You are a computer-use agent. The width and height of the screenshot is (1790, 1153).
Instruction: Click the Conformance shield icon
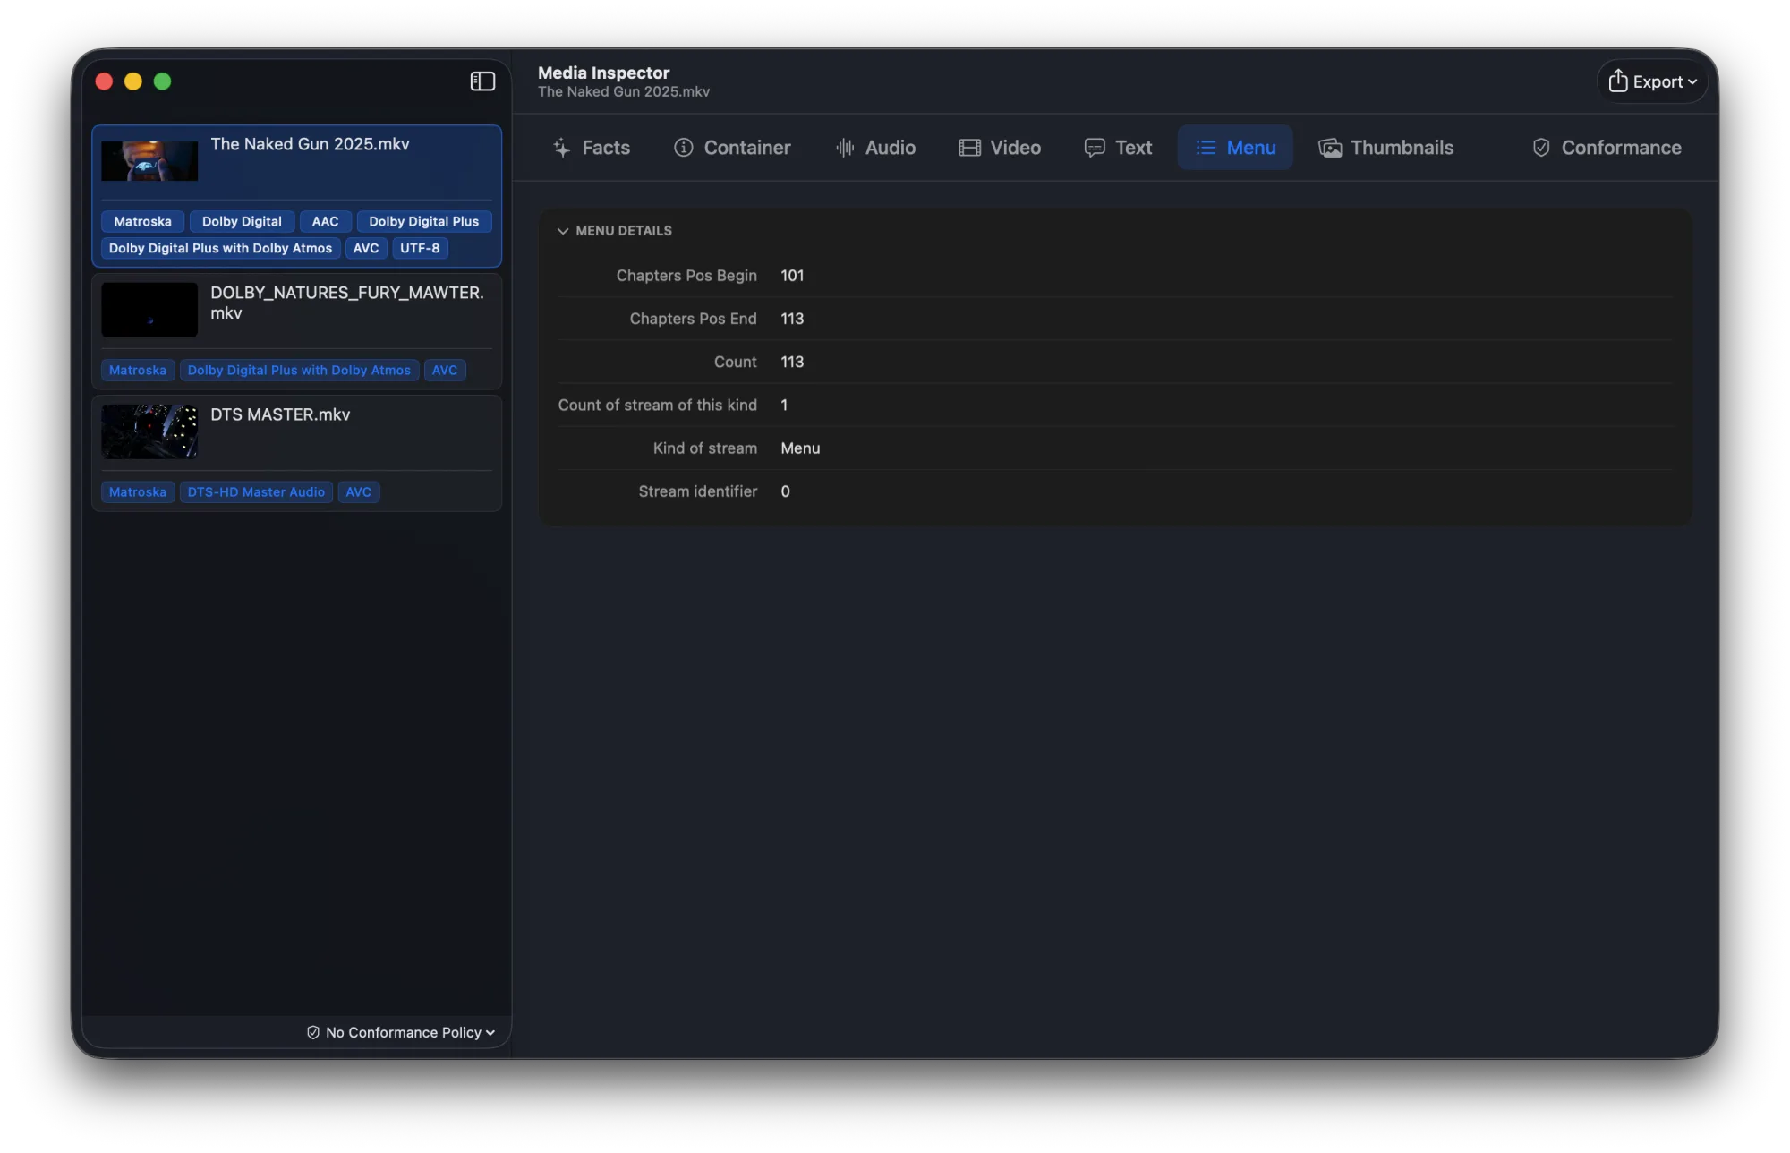1541,148
